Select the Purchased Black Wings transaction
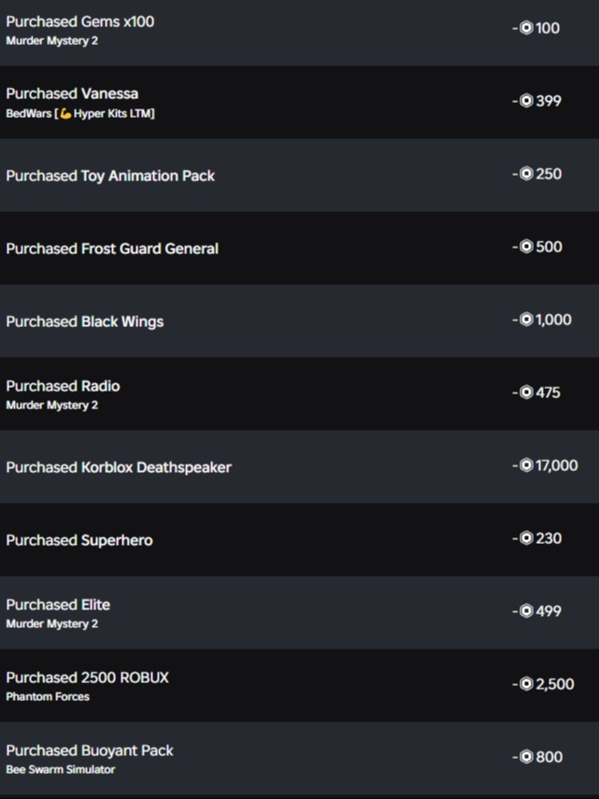The height and width of the screenshot is (799, 599). click(85, 321)
